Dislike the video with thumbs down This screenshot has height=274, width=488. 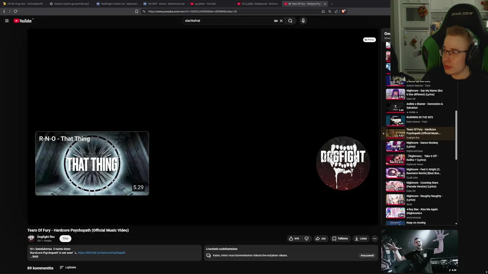[x=307, y=239]
